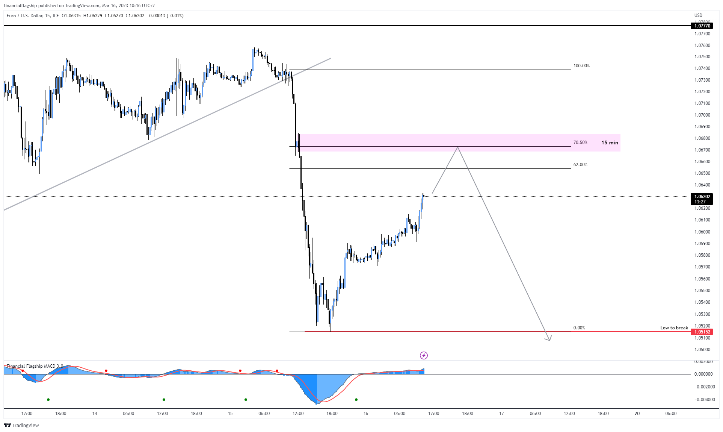Click the 62.00% Fibonacci level label
This screenshot has height=432, width=723.
point(580,165)
